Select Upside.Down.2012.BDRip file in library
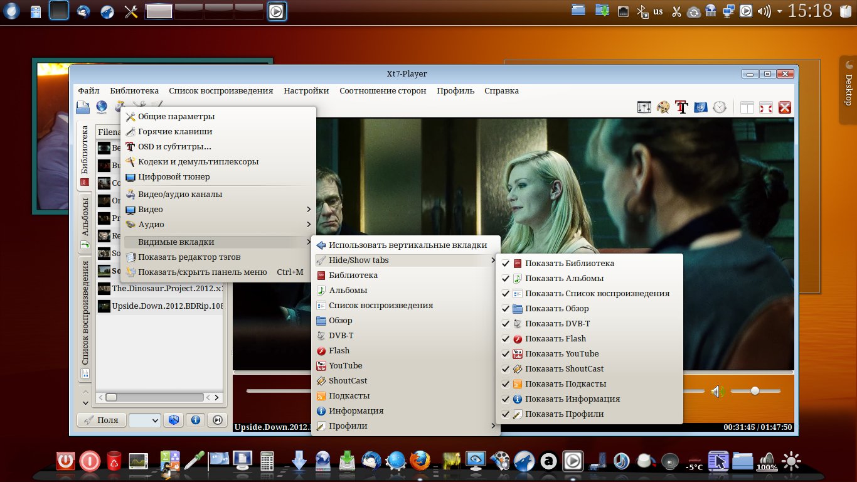The image size is (857, 482). coord(160,306)
